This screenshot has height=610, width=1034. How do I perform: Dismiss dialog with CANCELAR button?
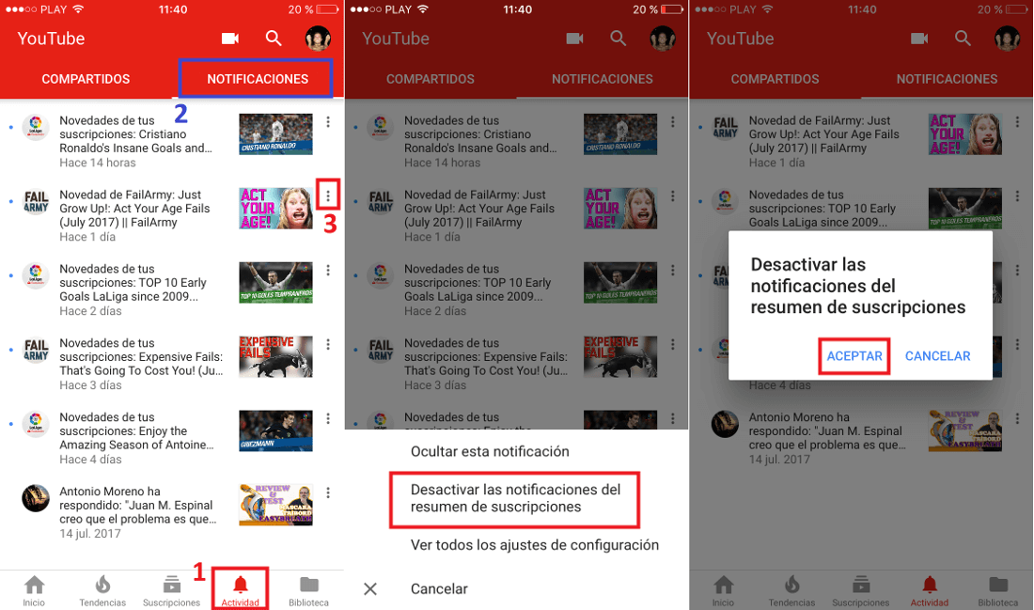click(937, 356)
